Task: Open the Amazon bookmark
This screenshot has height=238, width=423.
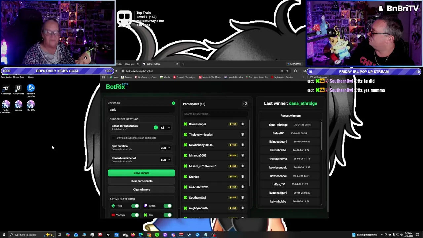Action: tap(127, 77)
